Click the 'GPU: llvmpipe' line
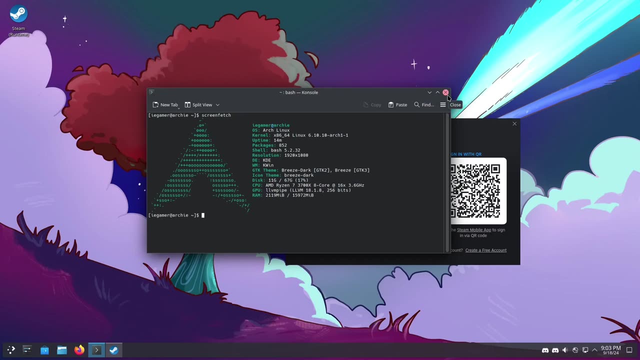Image resolution: width=640 pixels, height=360 pixels. (302, 190)
